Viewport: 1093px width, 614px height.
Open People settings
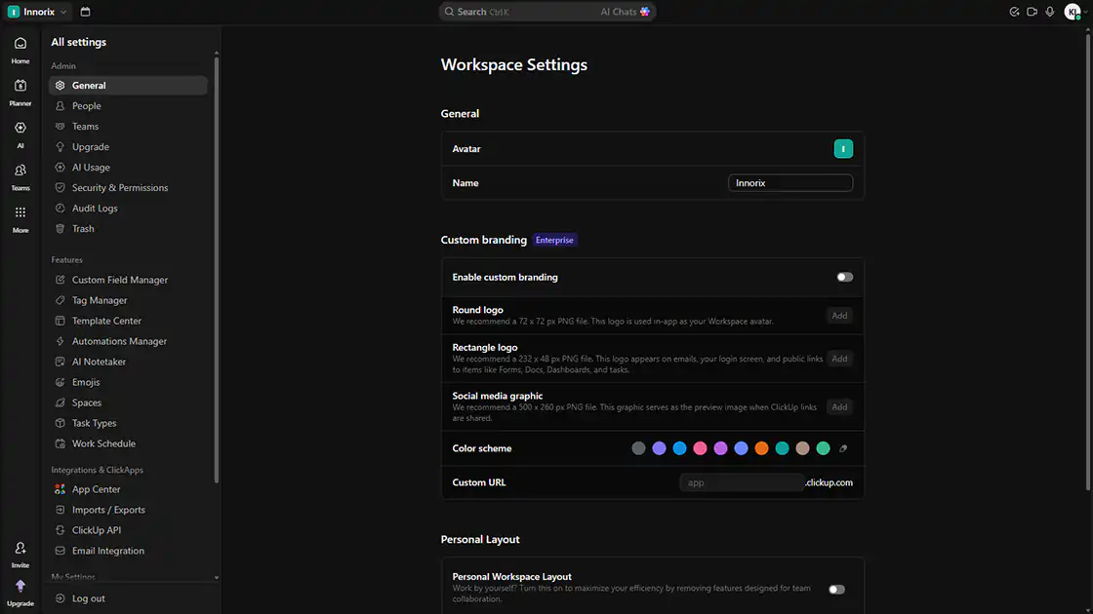tap(128, 106)
